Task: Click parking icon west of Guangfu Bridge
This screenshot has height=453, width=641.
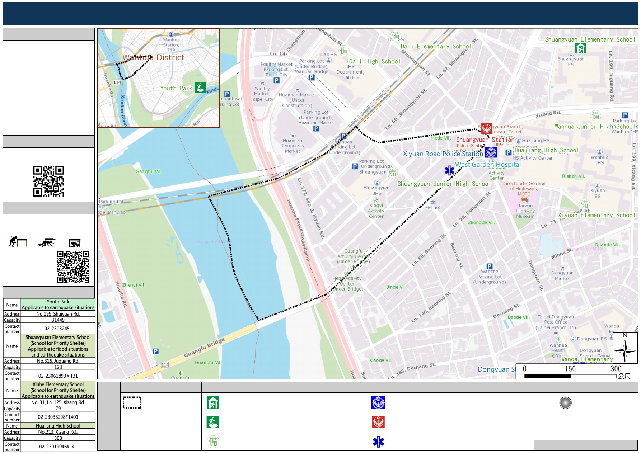Action: pyautogui.click(x=155, y=351)
